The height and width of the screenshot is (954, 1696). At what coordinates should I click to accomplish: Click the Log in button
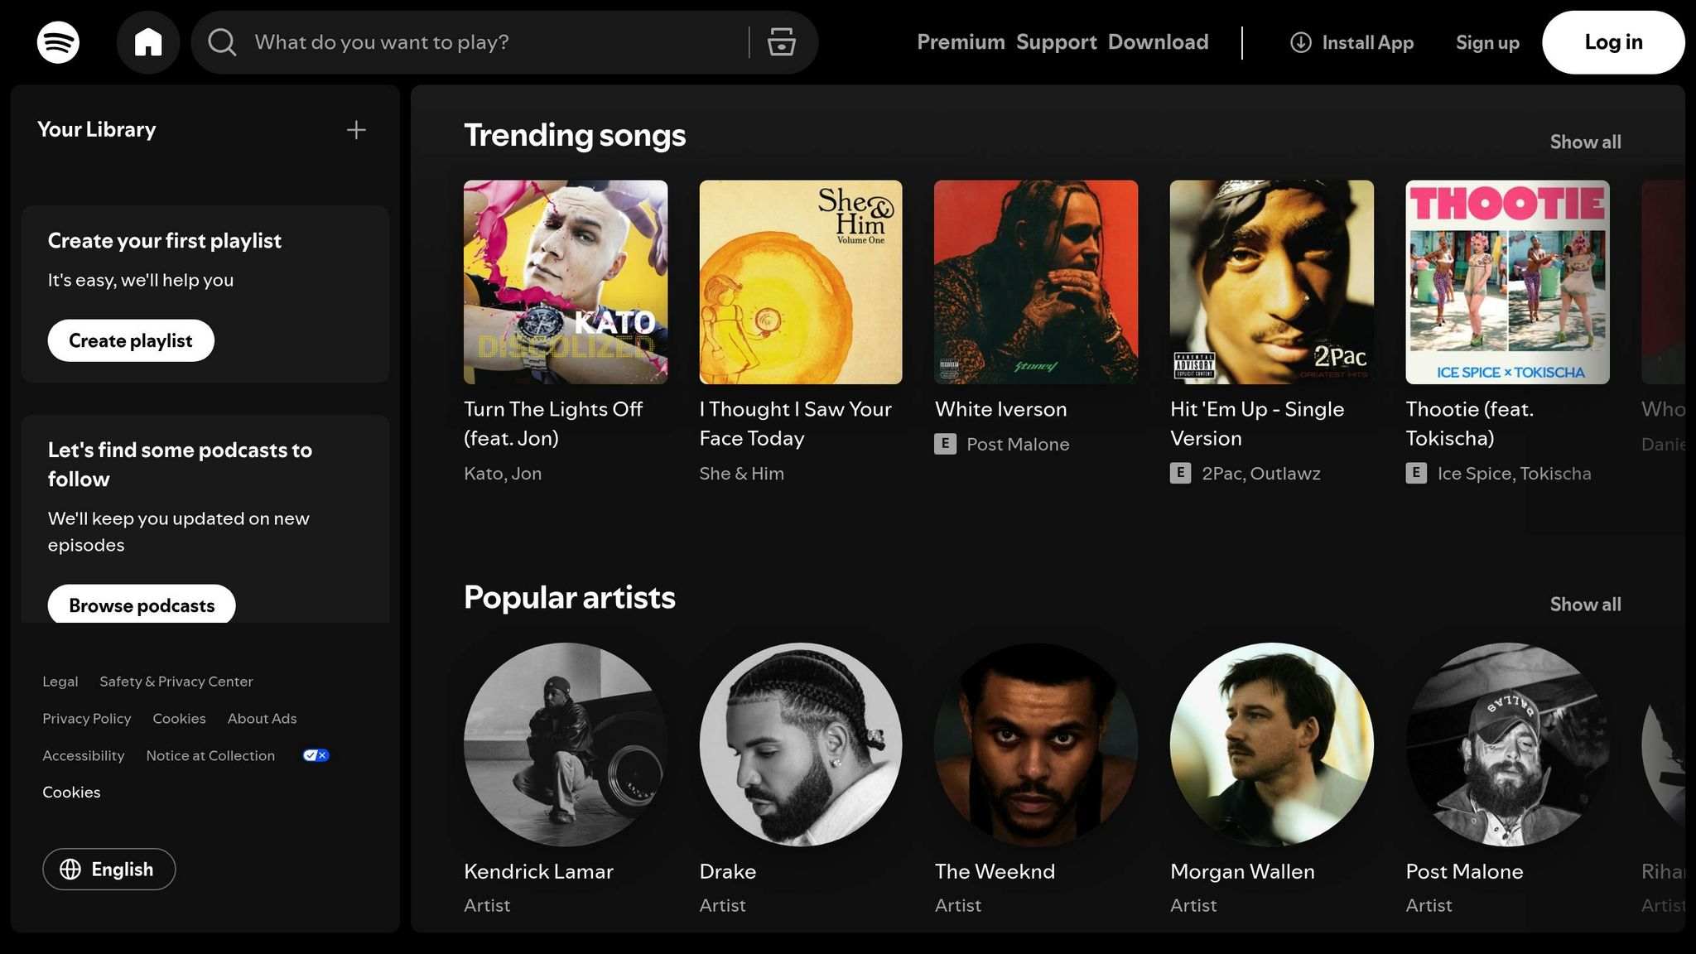point(1612,42)
